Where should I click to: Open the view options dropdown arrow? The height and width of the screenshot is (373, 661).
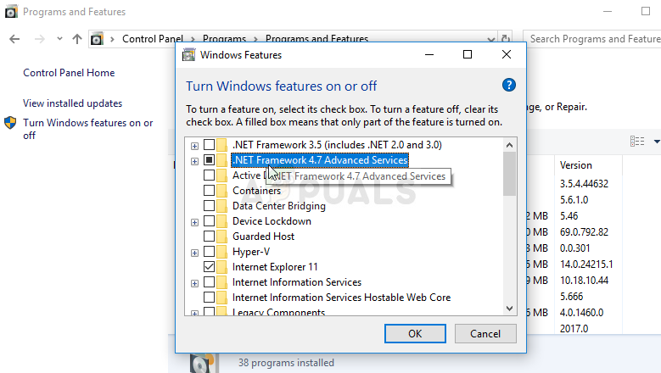coord(657,142)
